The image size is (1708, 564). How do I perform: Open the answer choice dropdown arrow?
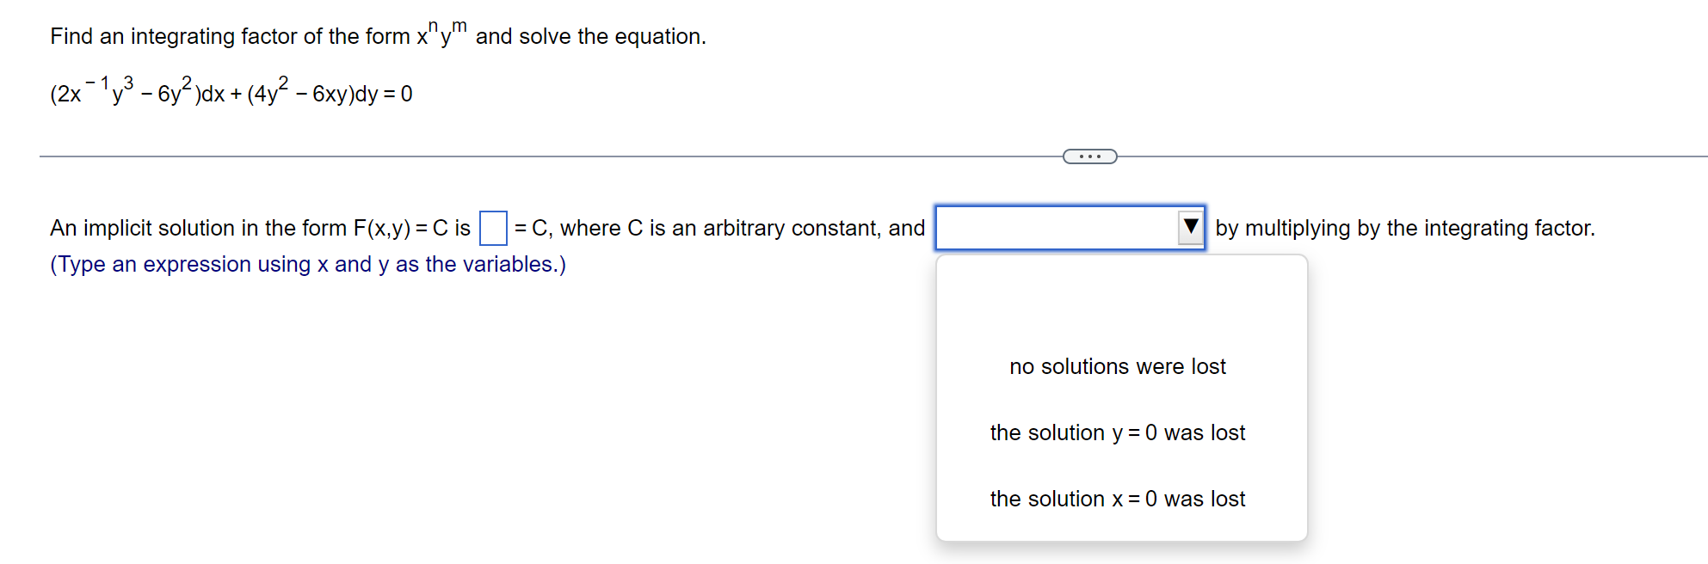pyautogui.click(x=1191, y=227)
